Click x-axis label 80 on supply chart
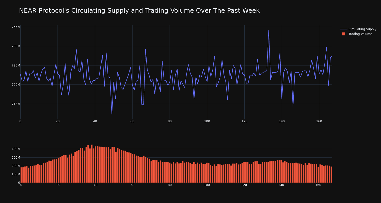Image resolution: width=381 pixels, height=203 pixels. click(170, 121)
